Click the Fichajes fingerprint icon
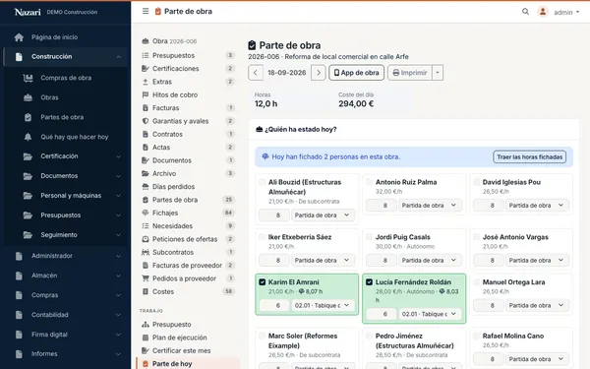The height and width of the screenshot is (369, 590). (146, 213)
